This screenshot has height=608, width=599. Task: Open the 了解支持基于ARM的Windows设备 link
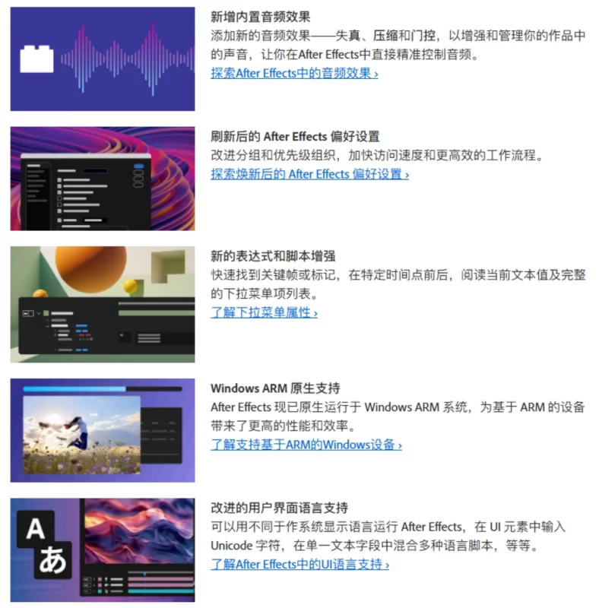coord(306,445)
